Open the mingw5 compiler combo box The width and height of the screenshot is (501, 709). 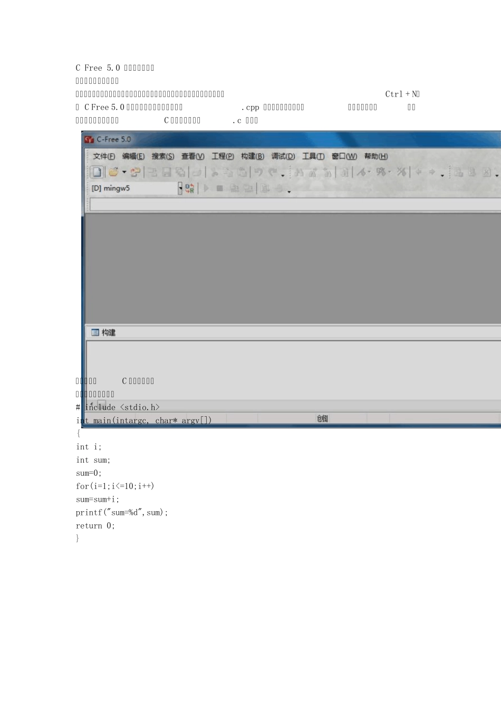pos(136,188)
